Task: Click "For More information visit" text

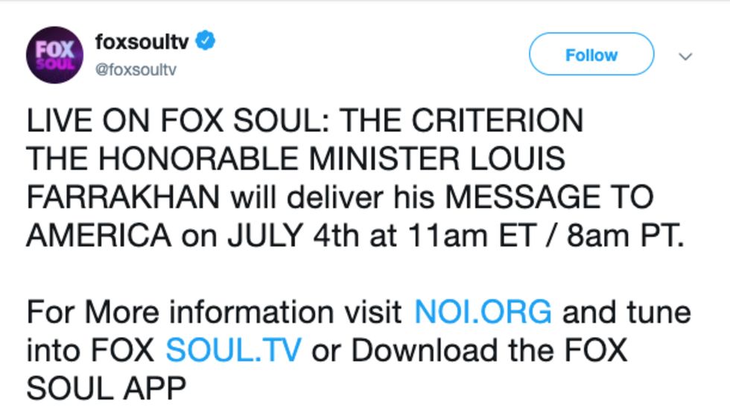Action: (214, 312)
